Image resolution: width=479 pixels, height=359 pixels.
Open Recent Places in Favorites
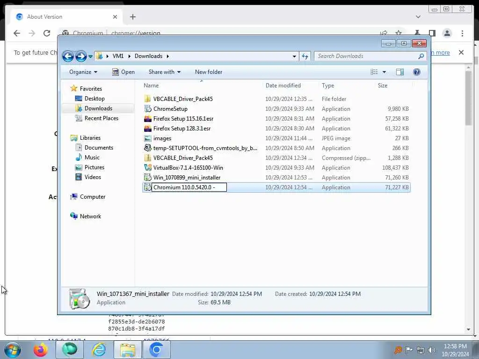pos(101,118)
